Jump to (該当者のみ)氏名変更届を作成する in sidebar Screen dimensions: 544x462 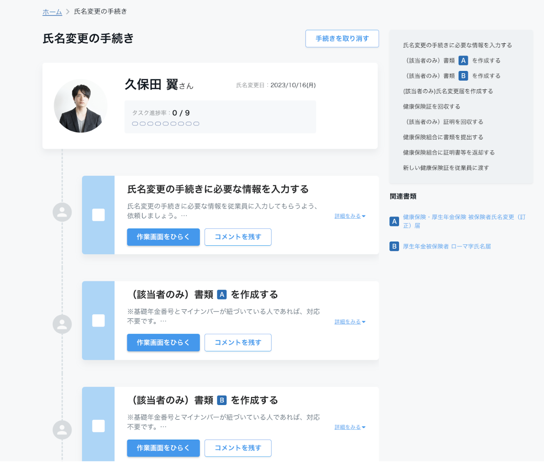(x=448, y=91)
